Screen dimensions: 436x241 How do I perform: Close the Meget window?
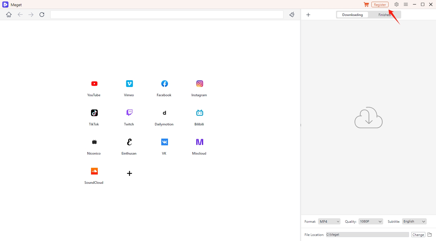coord(431,4)
